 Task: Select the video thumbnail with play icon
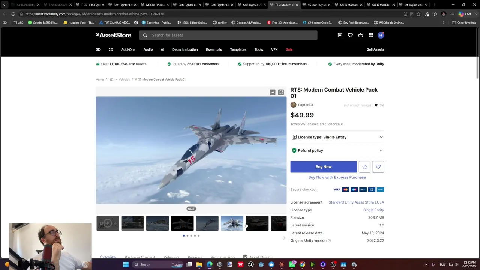point(108,223)
